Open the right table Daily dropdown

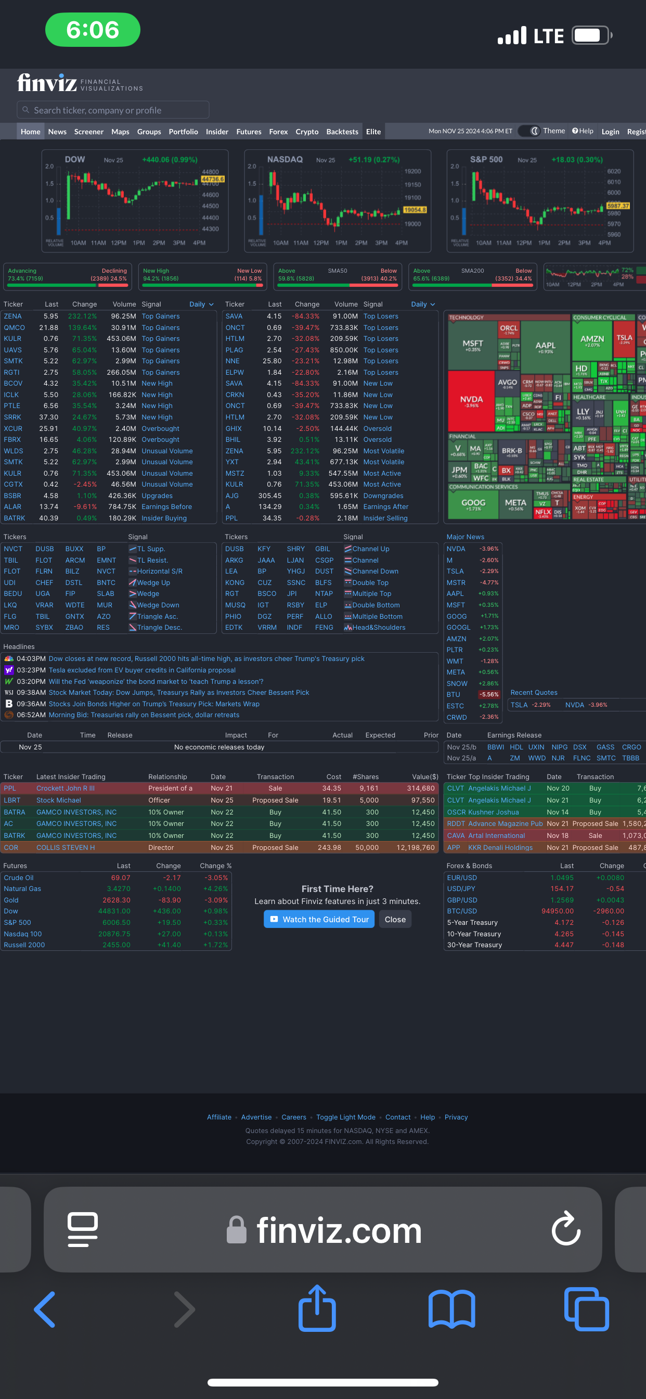point(423,304)
